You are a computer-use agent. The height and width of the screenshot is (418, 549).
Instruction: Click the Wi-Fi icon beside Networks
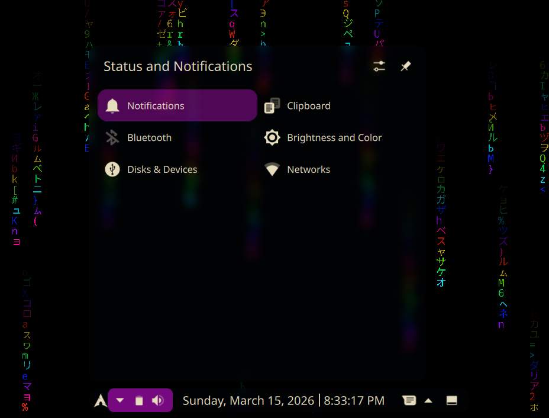[272, 170]
